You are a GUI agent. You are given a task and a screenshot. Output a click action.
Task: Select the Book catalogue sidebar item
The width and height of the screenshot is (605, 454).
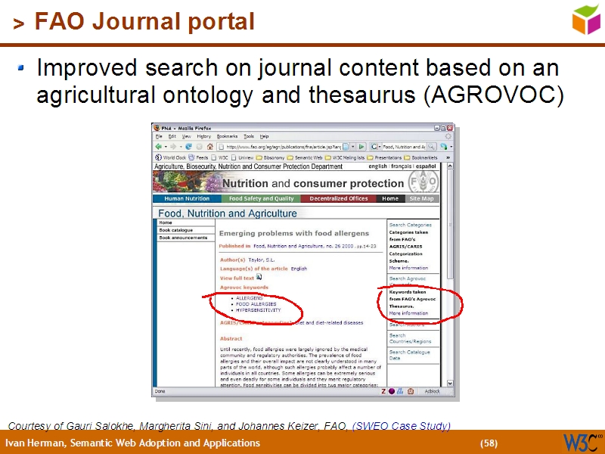[175, 230]
